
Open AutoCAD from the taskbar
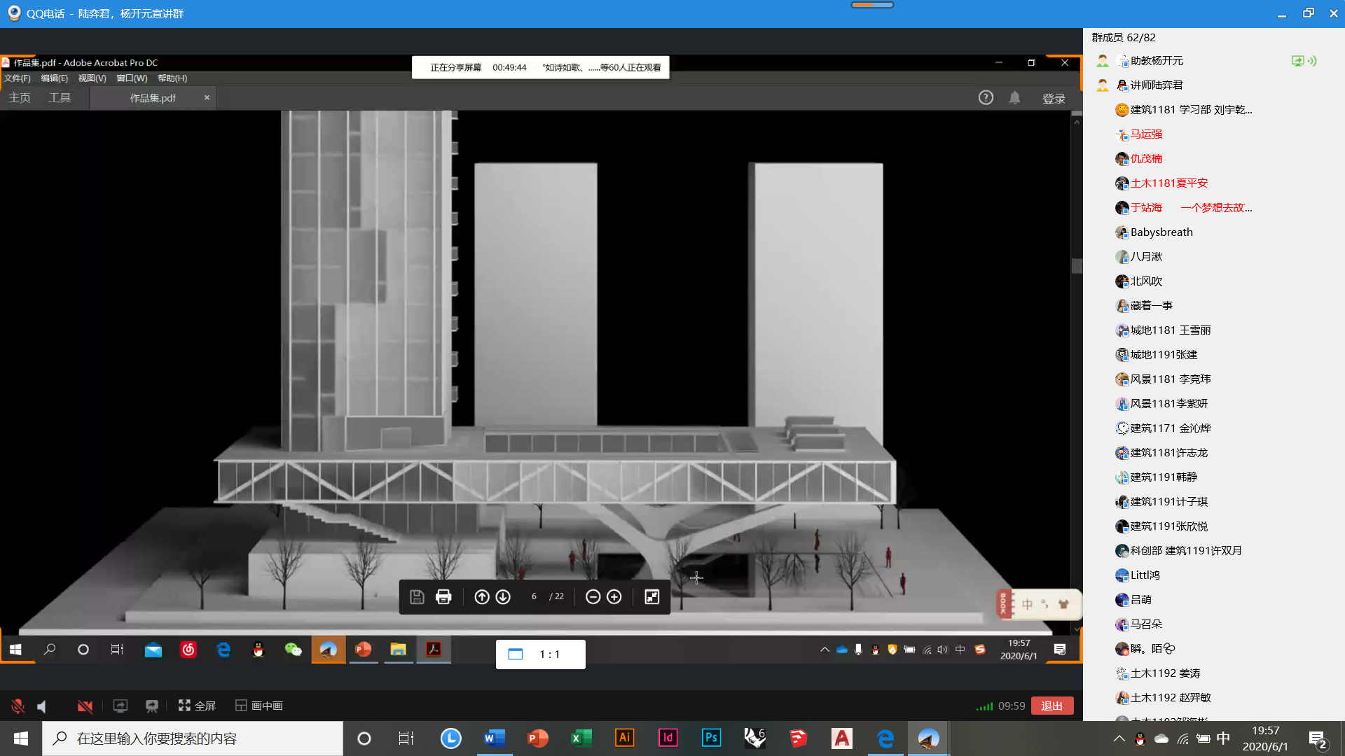click(841, 738)
